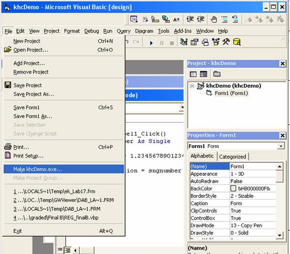290x254 pixels.
Task: Open recent file ek_Lab17.frm
Action: tap(64, 191)
